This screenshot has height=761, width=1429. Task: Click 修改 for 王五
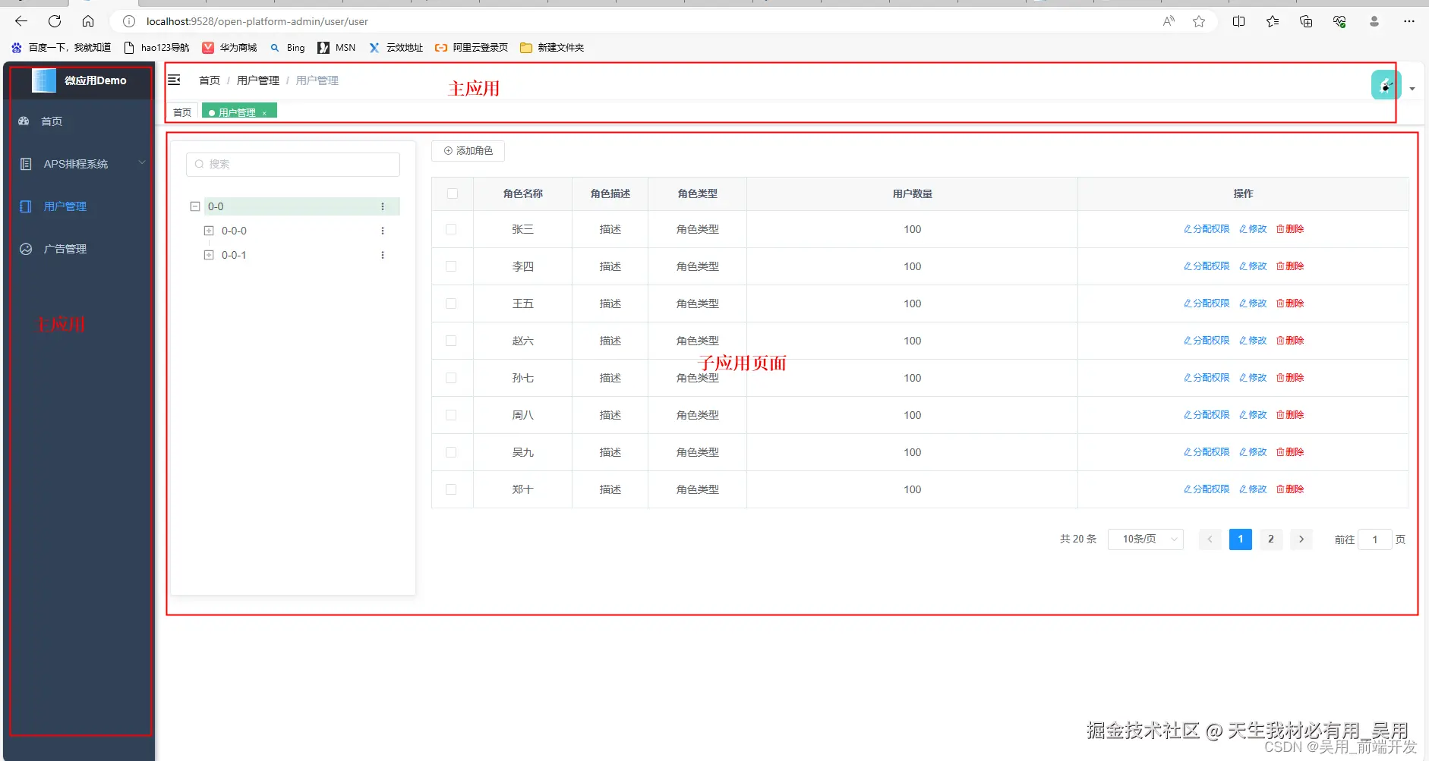coord(1253,303)
